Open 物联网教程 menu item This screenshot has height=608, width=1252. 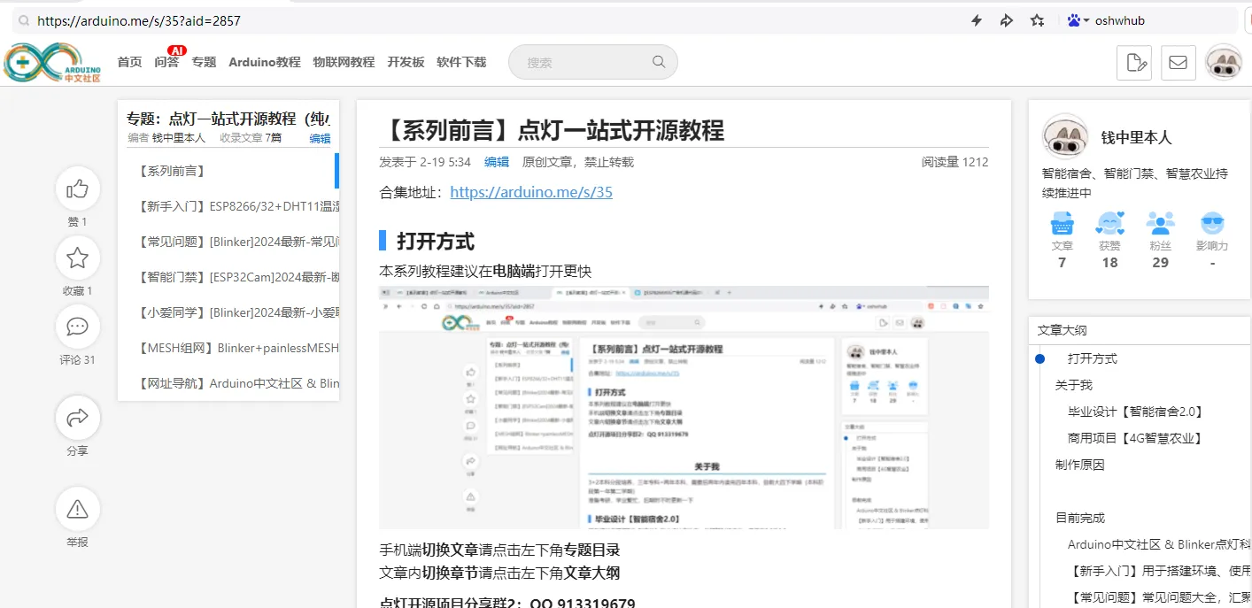(x=344, y=62)
